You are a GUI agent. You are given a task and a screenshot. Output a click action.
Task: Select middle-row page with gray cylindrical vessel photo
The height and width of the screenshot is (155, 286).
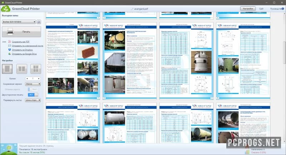186,61
